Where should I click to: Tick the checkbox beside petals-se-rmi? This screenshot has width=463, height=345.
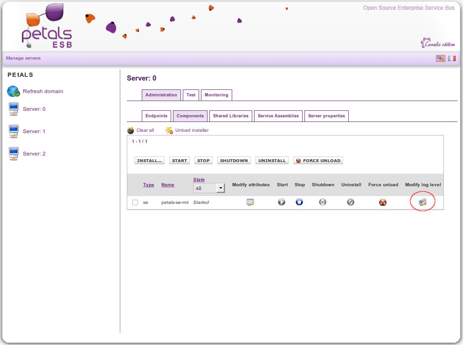pyautogui.click(x=135, y=203)
